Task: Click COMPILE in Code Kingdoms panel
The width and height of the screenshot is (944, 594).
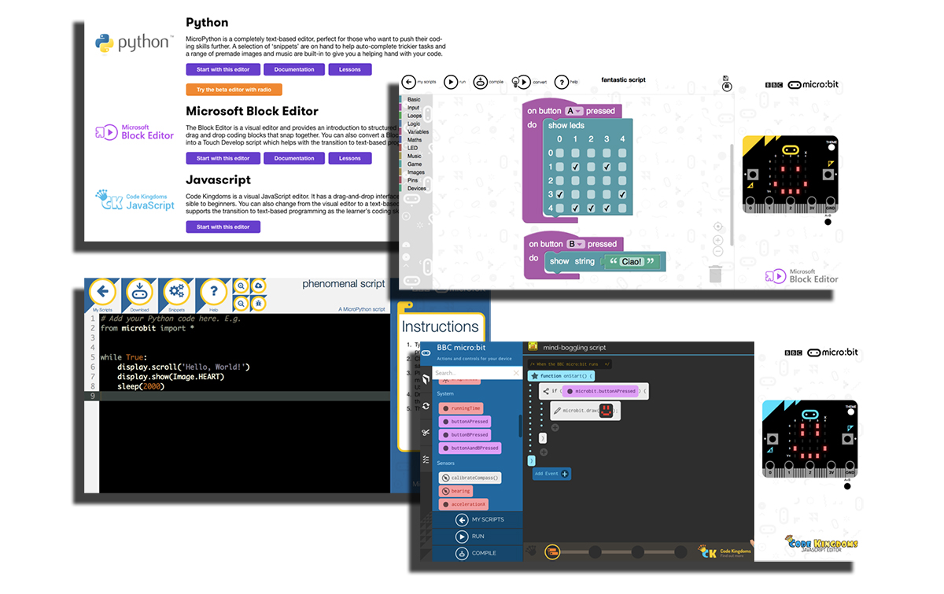Action: (476, 553)
